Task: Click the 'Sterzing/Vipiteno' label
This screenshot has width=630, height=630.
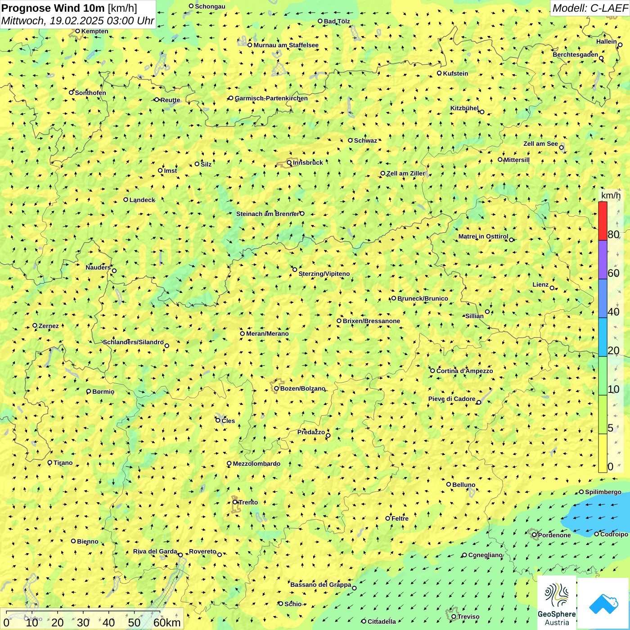Action: coord(324,274)
